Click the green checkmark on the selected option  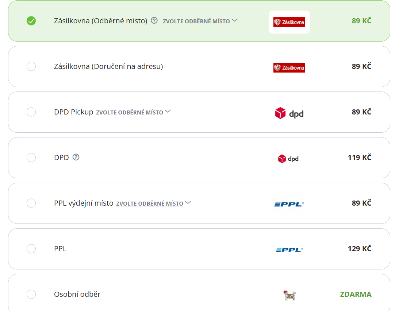pos(31,21)
